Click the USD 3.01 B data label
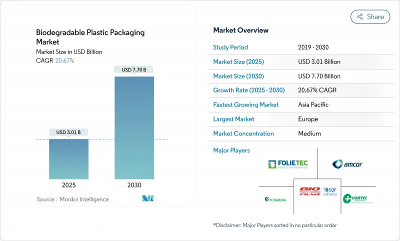The height and width of the screenshot is (241, 400). click(69, 132)
